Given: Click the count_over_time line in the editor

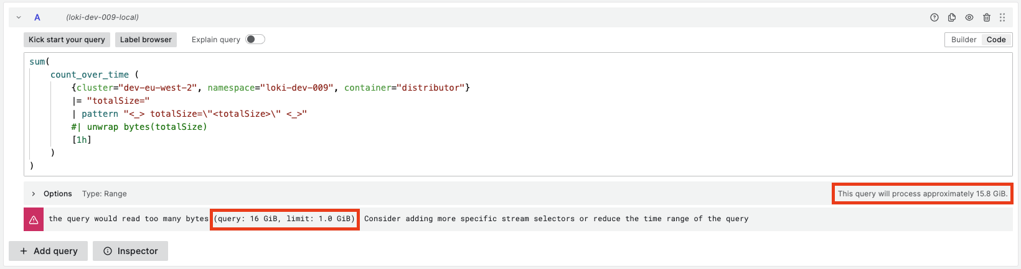Looking at the screenshot, I should [x=95, y=75].
